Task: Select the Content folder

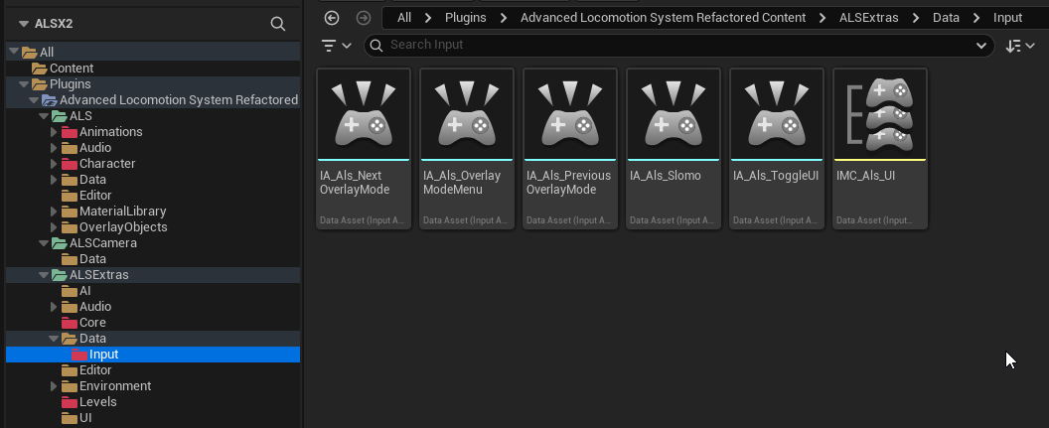Action: tap(72, 69)
